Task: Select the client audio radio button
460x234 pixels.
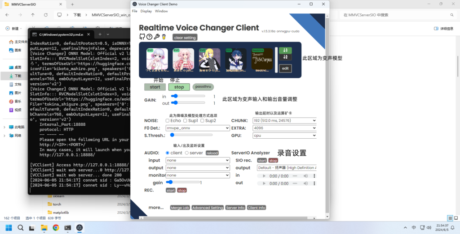Action: [x=168, y=153]
